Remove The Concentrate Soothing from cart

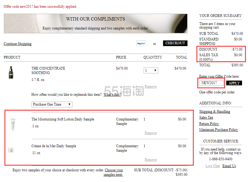click(151, 87)
